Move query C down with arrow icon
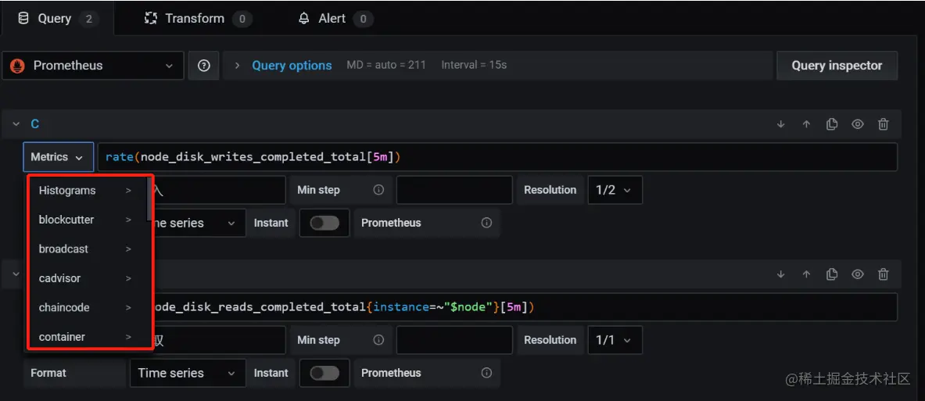925x401 pixels. 780,124
